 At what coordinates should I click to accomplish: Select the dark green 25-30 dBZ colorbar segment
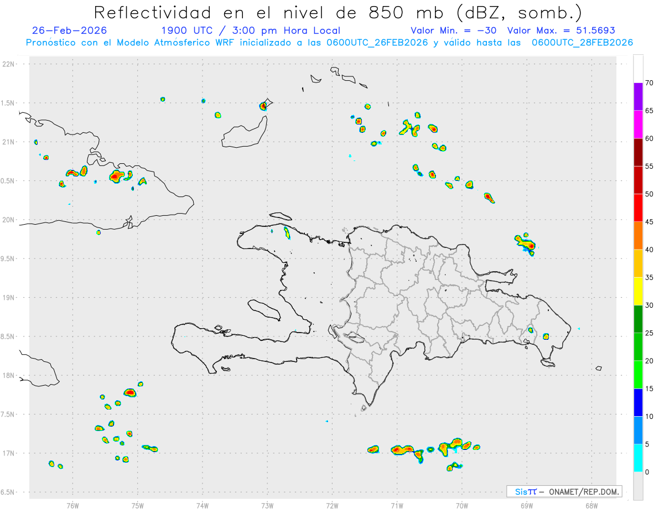pos(638,319)
